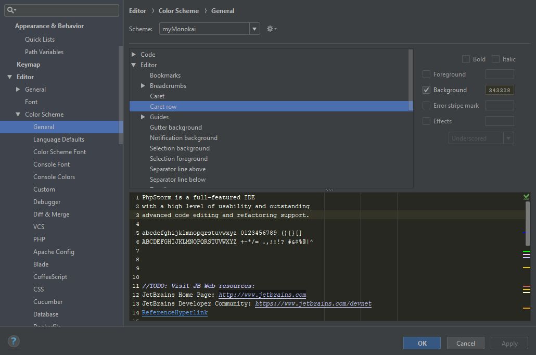This screenshot has height=355, width=536.
Task: Select Appearance & Behavior section
Action: [x=49, y=26]
